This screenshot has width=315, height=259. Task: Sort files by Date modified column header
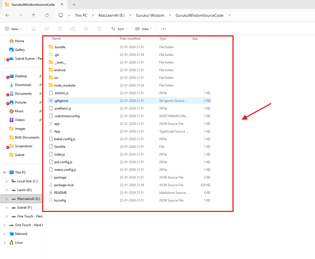(130, 39)
